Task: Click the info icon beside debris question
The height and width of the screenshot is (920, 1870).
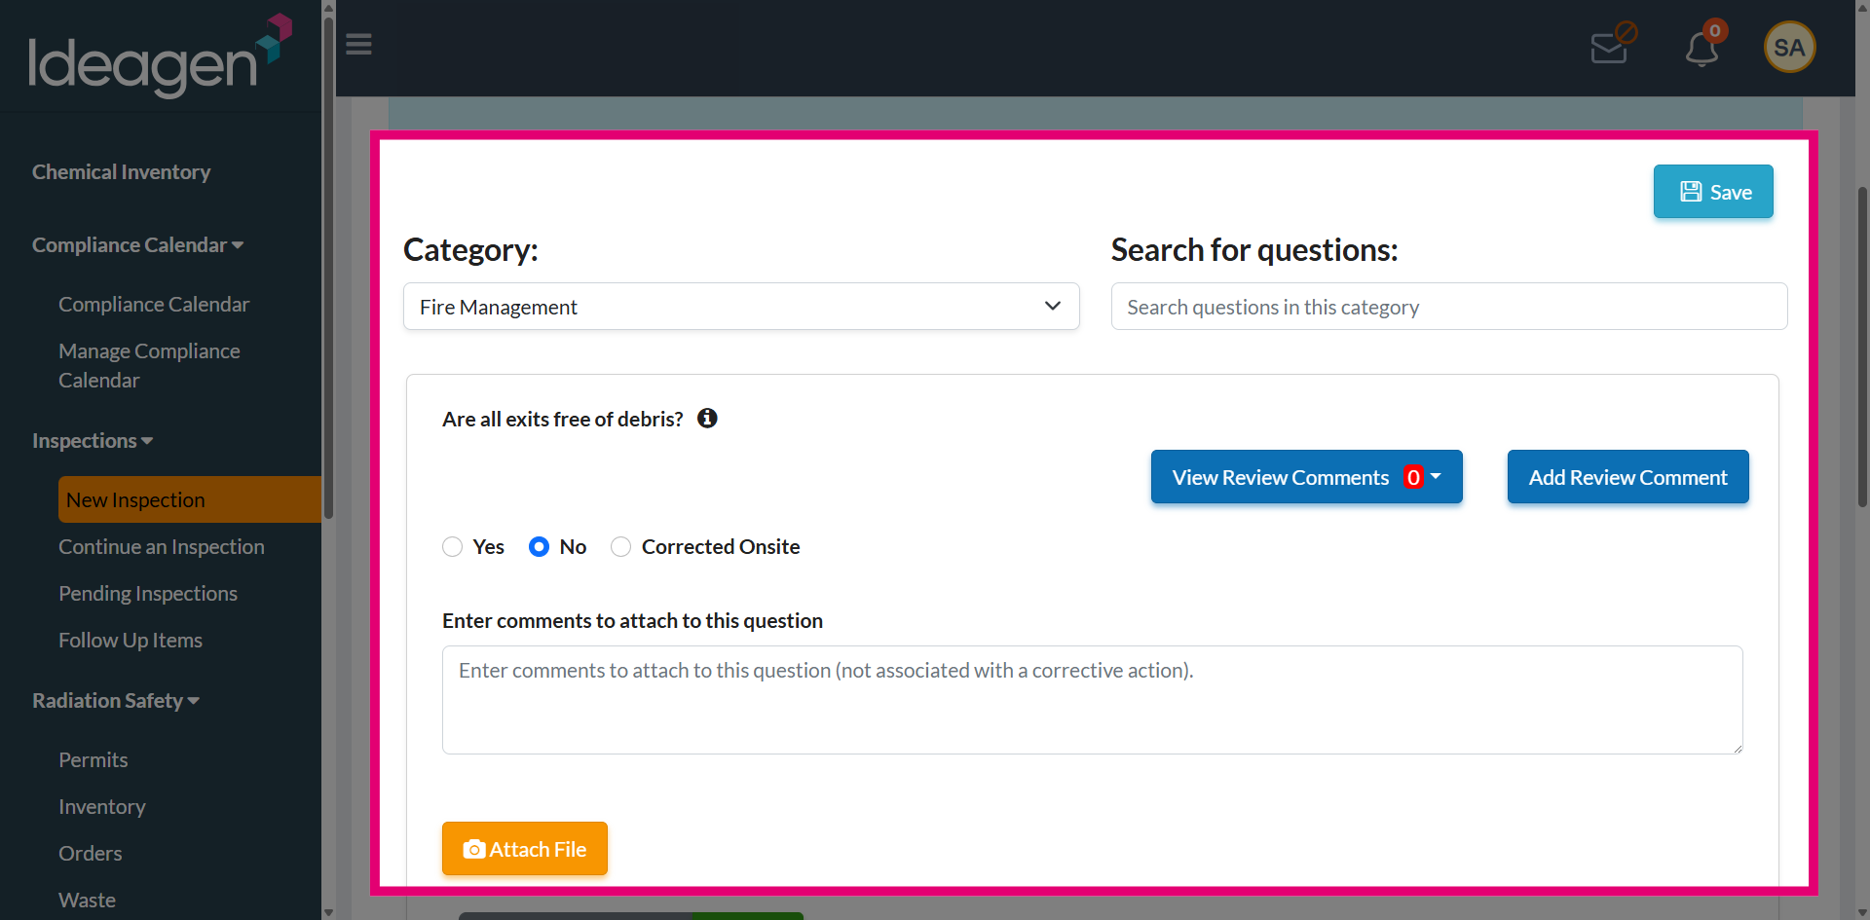Action: [707, 418]
